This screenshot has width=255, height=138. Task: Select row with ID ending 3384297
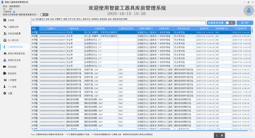click(x=141, y=40)
